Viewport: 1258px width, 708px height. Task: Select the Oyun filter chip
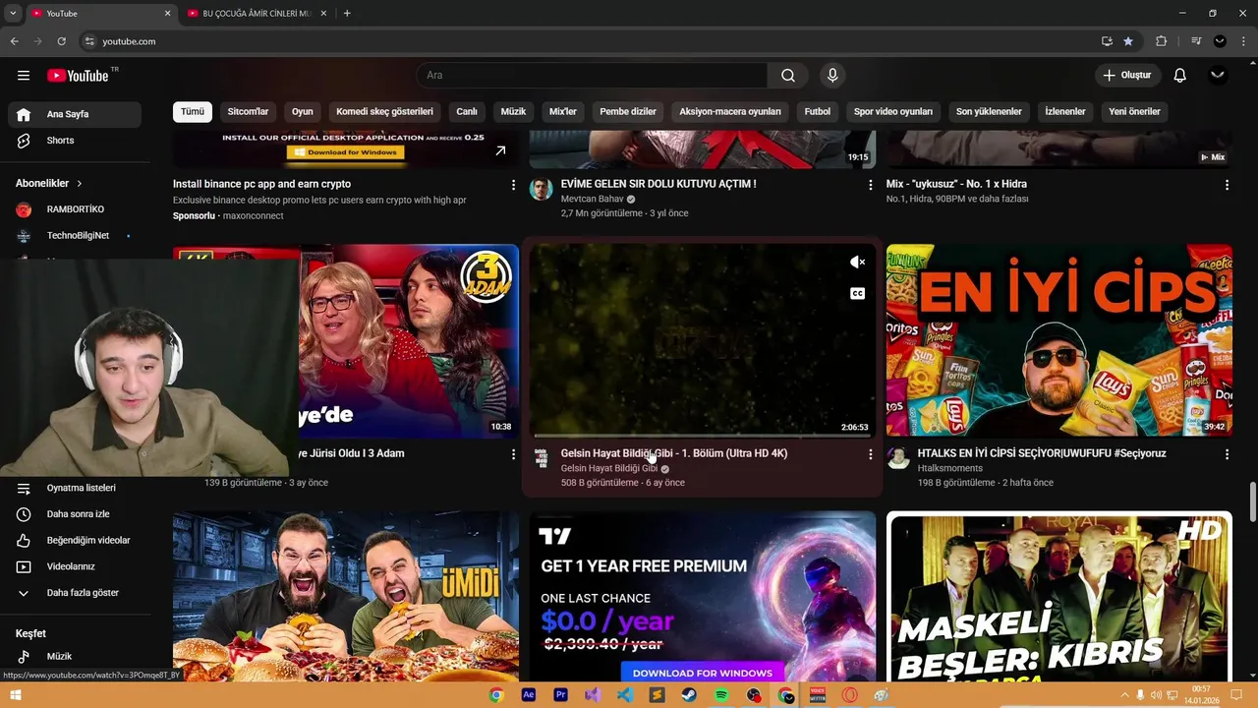[303, 112]
